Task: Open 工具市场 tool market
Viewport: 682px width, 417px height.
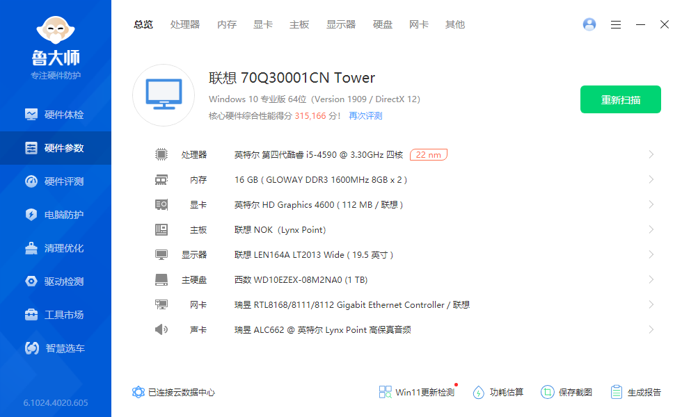Action: click(55, 315)
